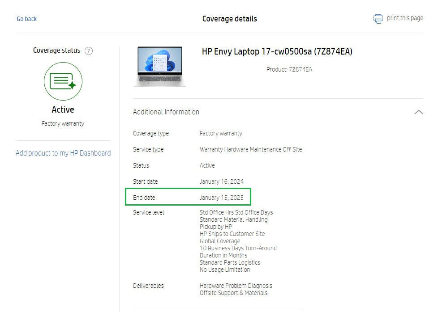Viewport: 438px width, 312px height.
Task: Add product to my HP Dashboard
Action: coord(63,153)
